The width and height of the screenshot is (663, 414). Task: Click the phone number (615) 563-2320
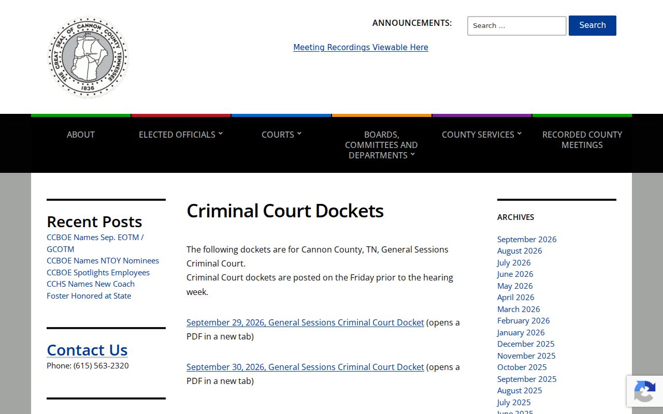101,366
